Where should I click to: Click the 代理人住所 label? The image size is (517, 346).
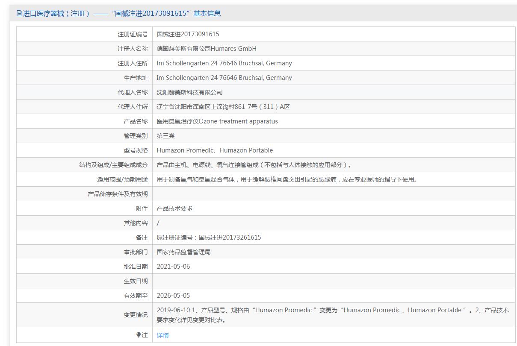133,107
